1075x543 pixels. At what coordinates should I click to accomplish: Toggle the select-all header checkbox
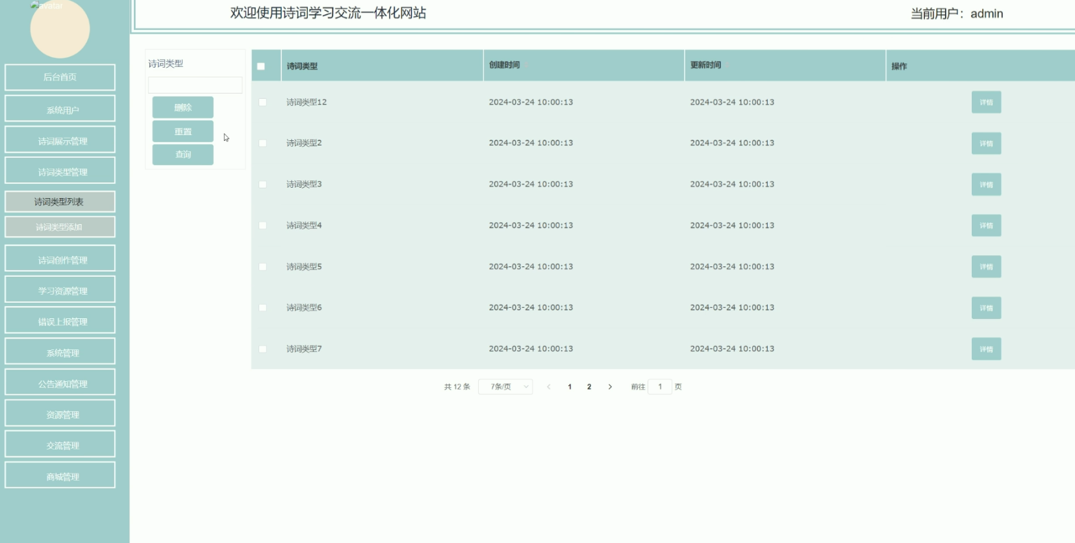[x=261, y=66]
